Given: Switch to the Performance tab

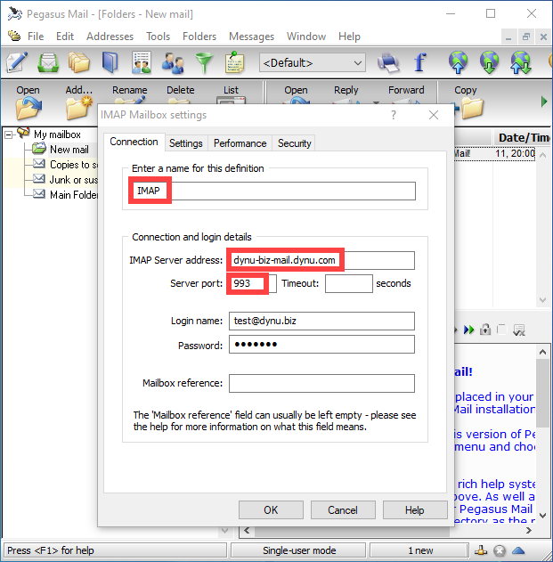Looking at the screenshot, I should pyautogui.click(x=240, y=143).
